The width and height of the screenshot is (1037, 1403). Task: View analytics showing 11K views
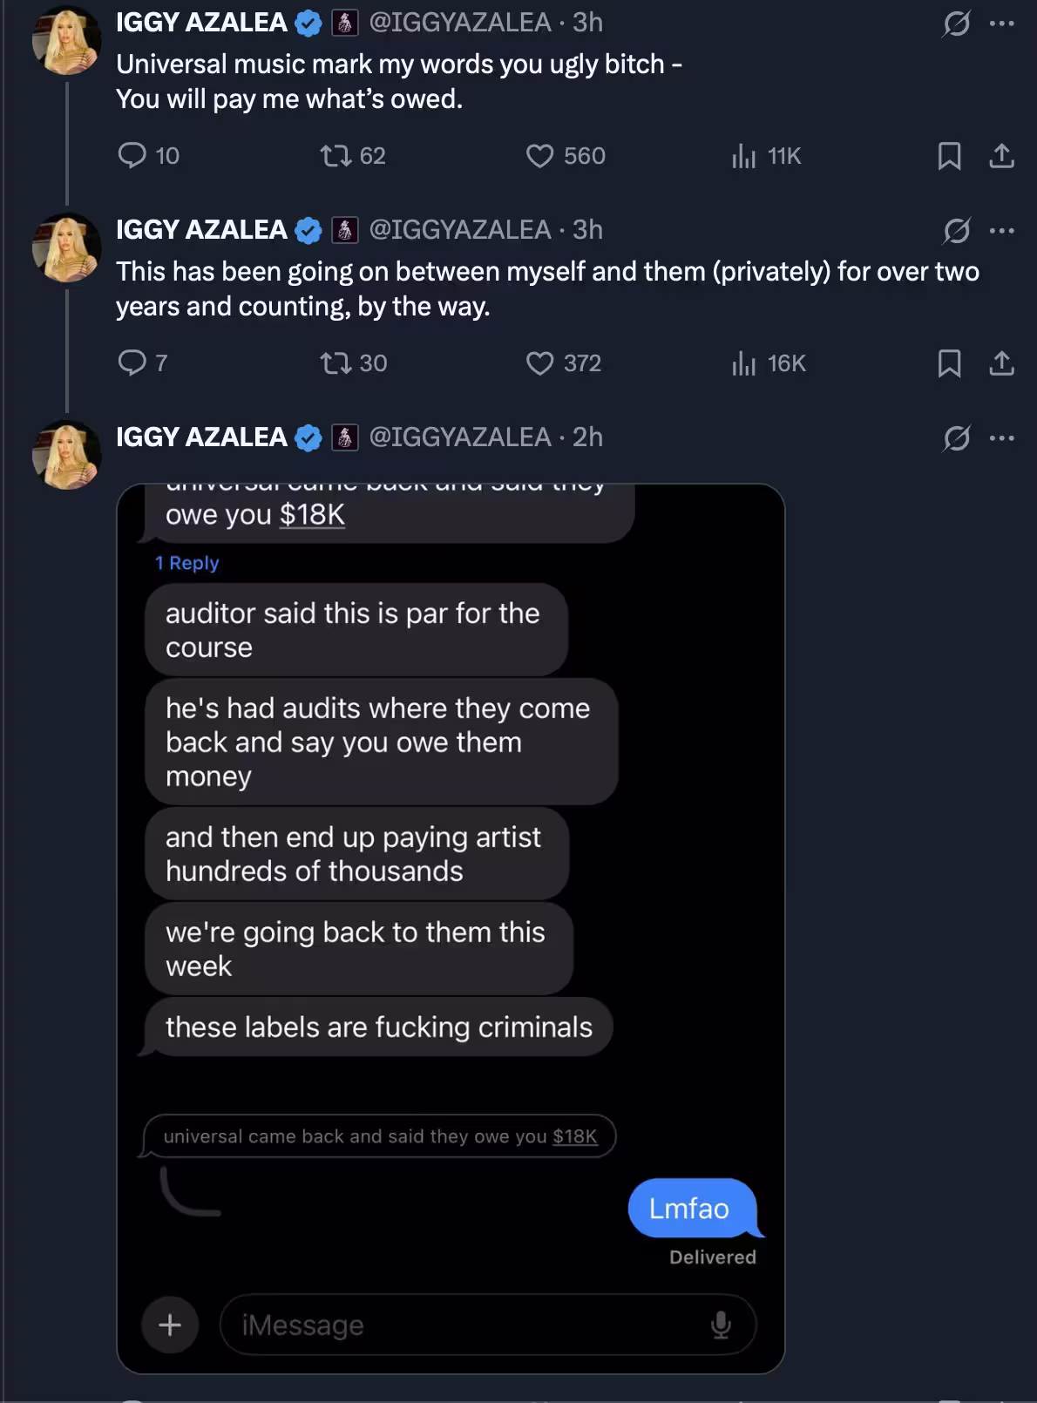(743, 156)
